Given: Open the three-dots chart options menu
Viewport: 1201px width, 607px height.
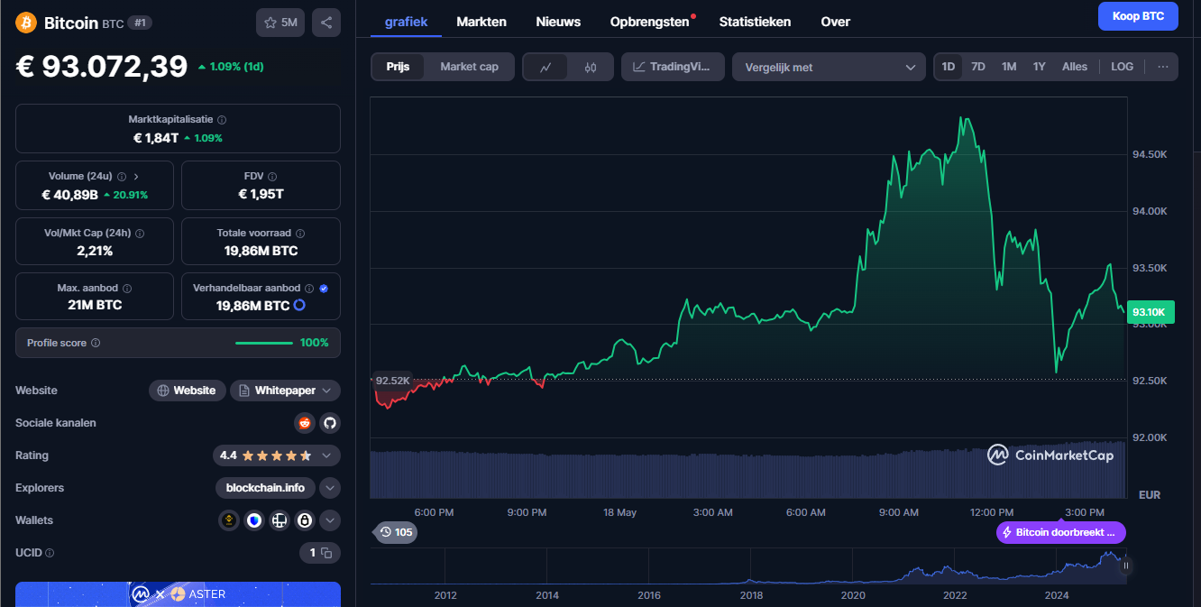Looking at the screenshot, I should point(1163,67).
